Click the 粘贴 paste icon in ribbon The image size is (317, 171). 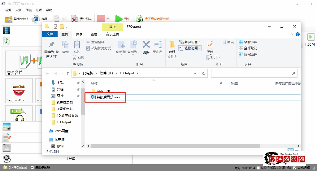click(x=77, y=44)
